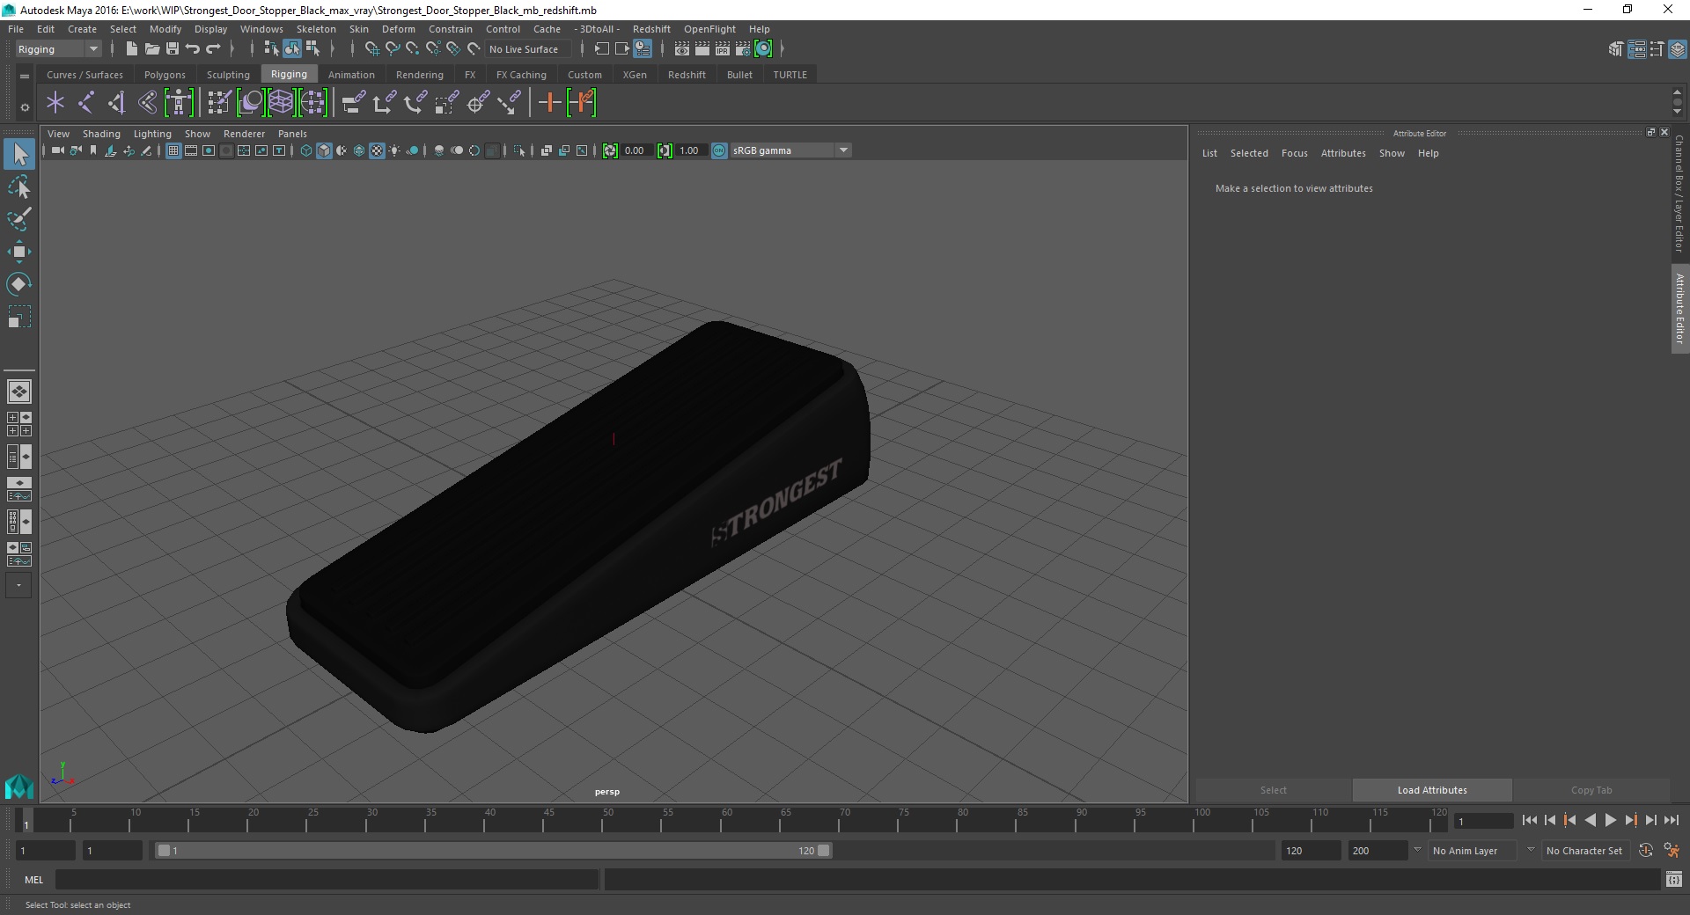Go to the end of playback range
Image resolution: width=1690 pixels, height=915 pixels.
pyautogui.click(x=1671, y=820)
